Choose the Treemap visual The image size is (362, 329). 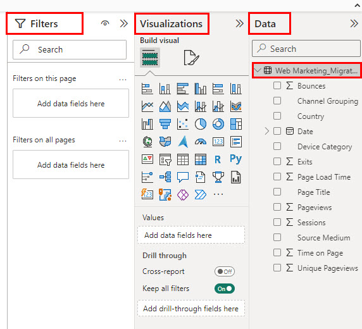[235, 124]
